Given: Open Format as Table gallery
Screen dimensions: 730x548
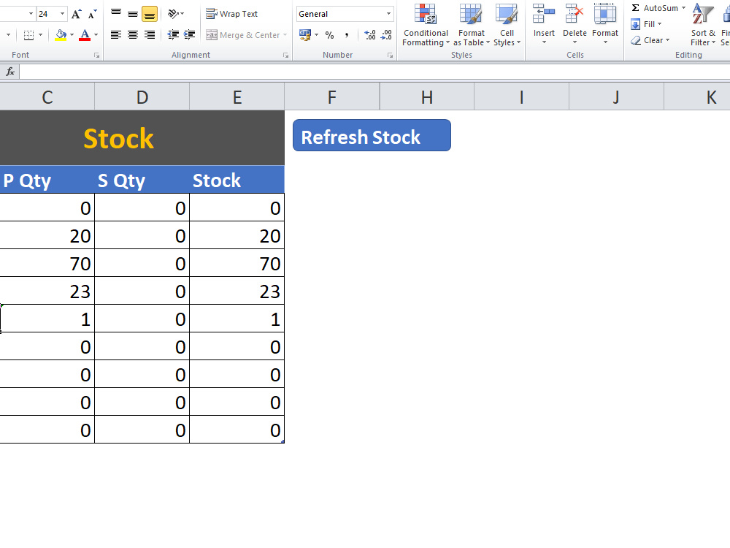Looking at the screenshot, I should [x=471, y=25].
